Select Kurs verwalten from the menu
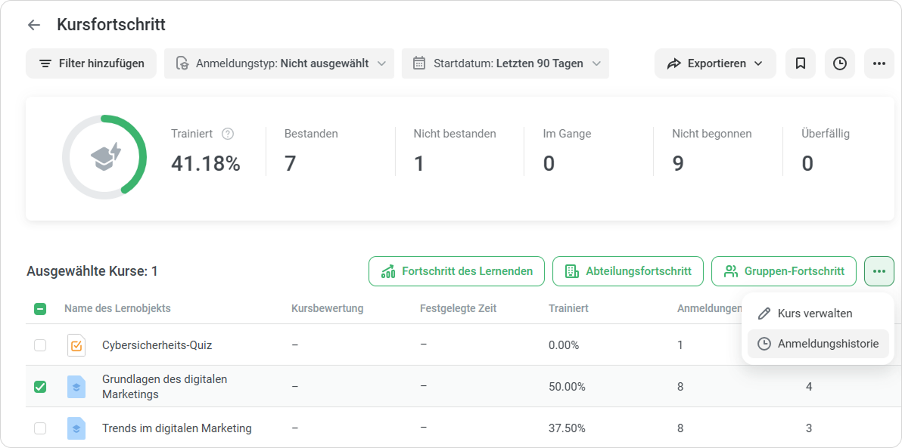Image resolution: width=902 pixels, height=448 pixels. point(818,314)
